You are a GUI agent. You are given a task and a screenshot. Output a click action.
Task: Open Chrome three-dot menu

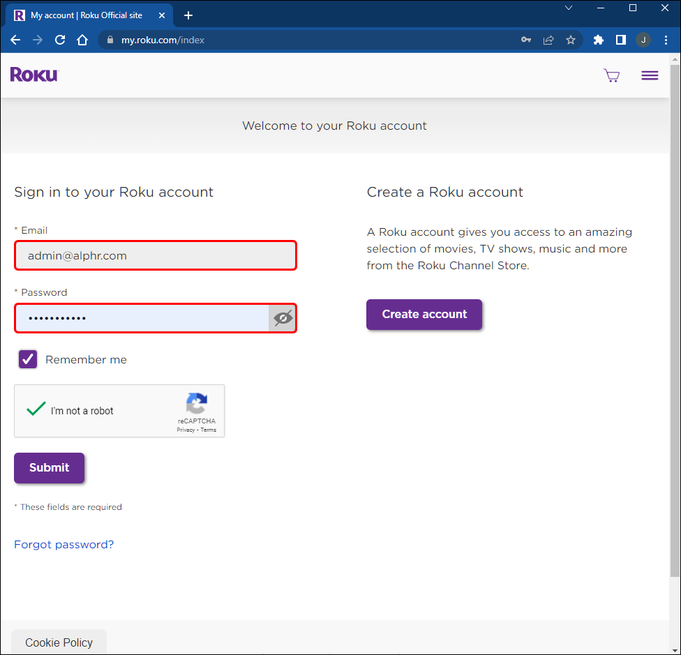click(x=666, y=40)
